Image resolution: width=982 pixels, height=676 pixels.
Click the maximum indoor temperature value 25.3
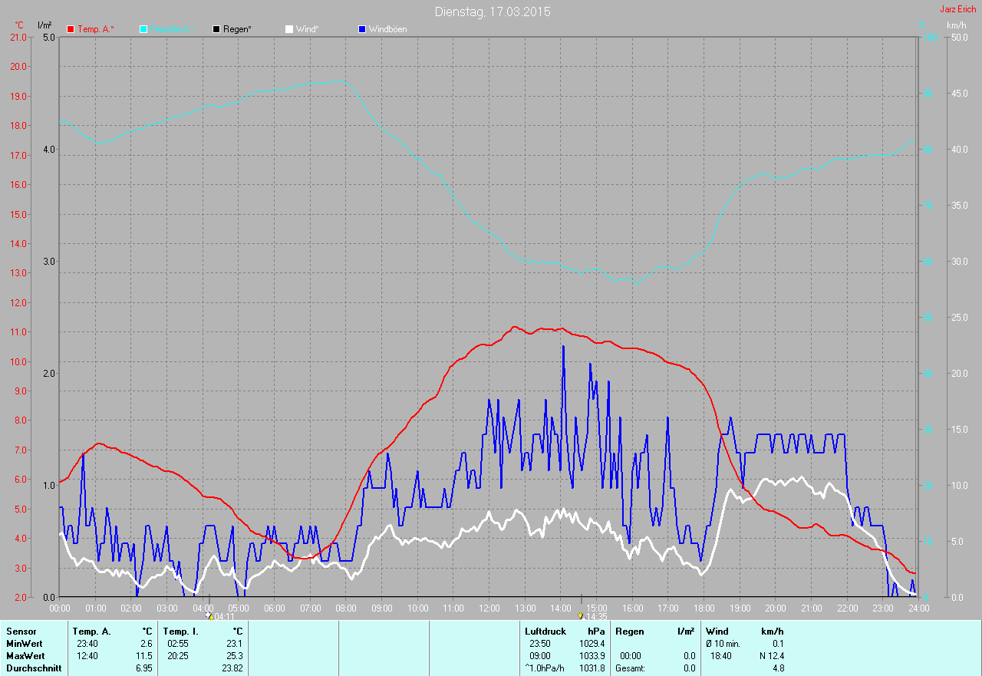coord(234,656)
